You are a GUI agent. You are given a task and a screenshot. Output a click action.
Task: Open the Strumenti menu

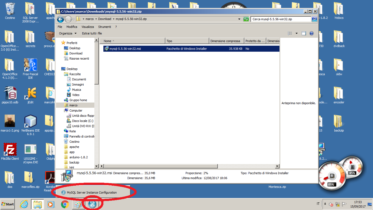point(104,27)
